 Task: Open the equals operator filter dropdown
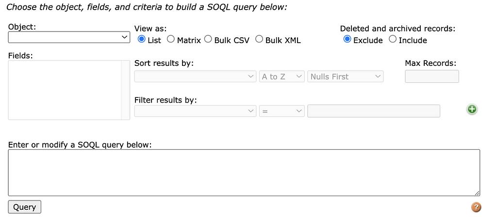tap(282, 111)
